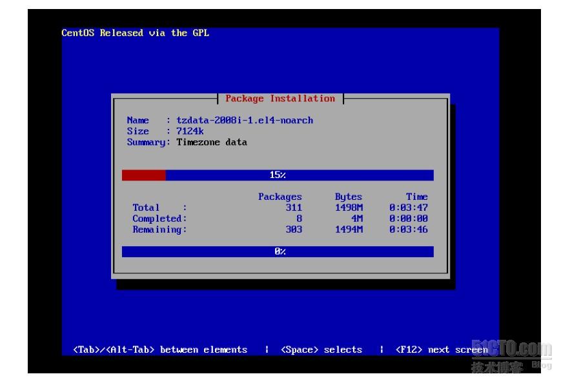
Task: Click completed bytes value '4M'
Action: 357,219
